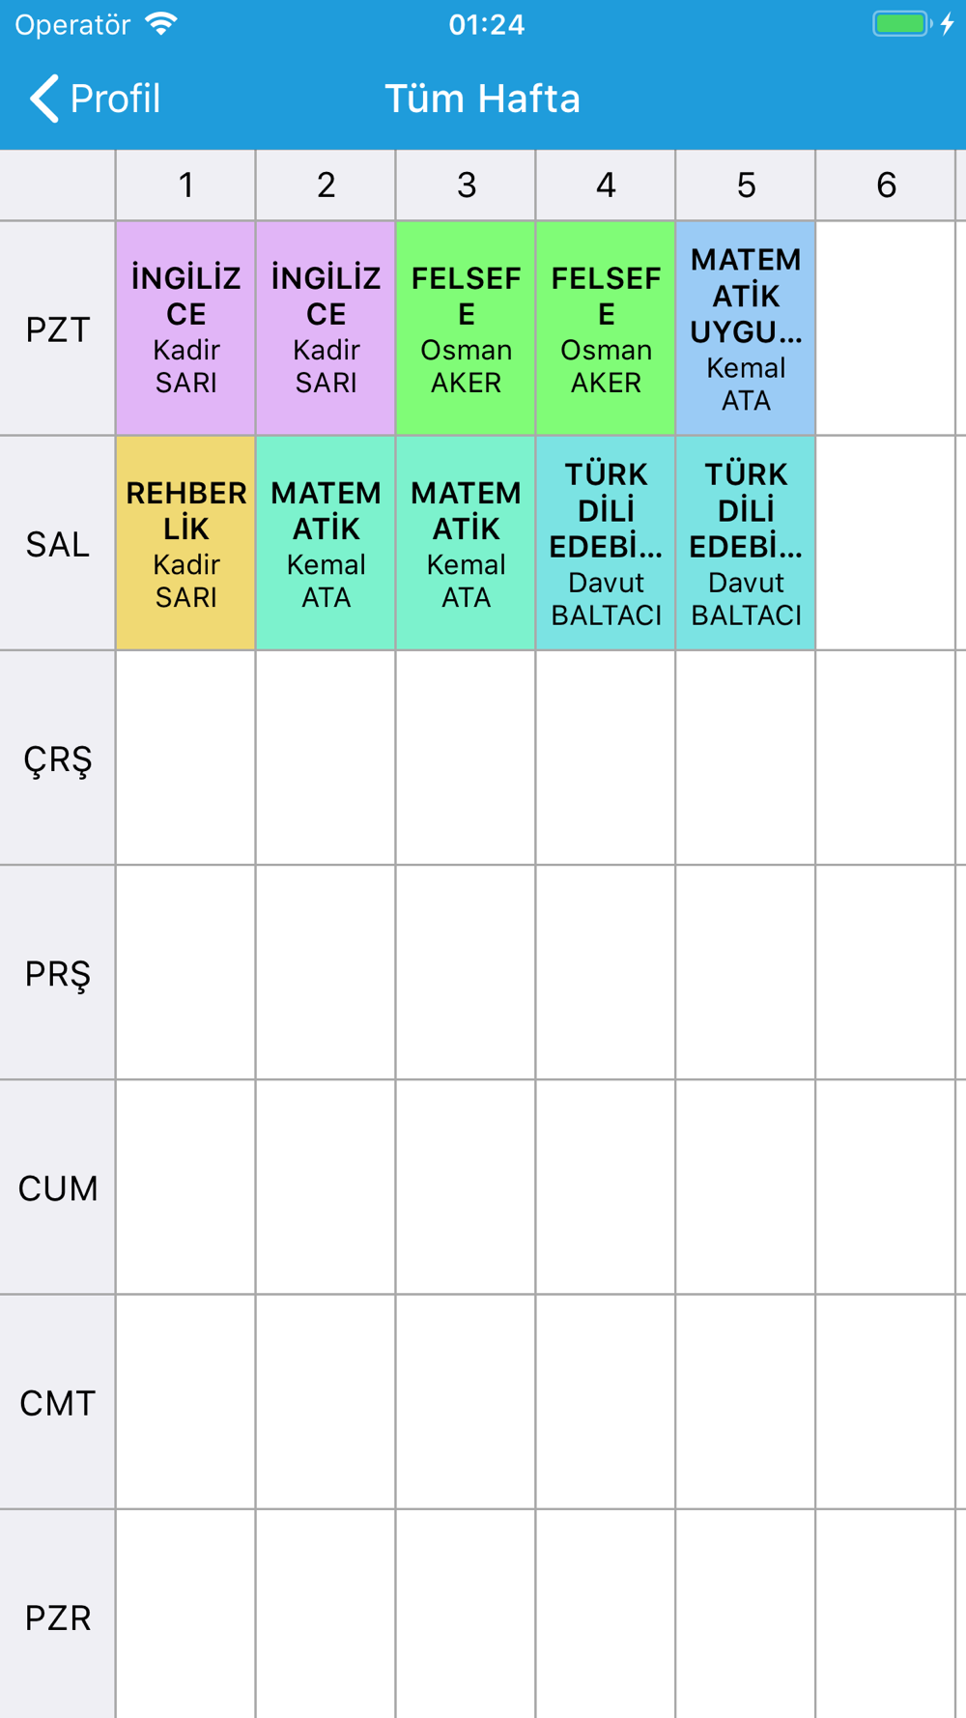Select Tuesday second period MATEMATİK lesson
966x1718 pixels.
[326, 543]
